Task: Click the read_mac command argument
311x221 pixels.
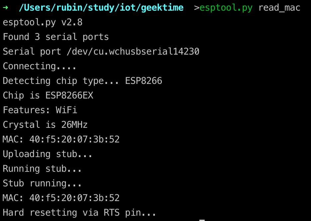Action: [x=279, y=8]
